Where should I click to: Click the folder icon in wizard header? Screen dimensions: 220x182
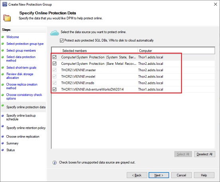[x=7, y=18]
